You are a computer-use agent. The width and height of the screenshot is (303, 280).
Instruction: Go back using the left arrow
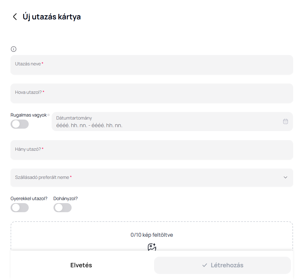pyautogui.click(x=15, y=17)
